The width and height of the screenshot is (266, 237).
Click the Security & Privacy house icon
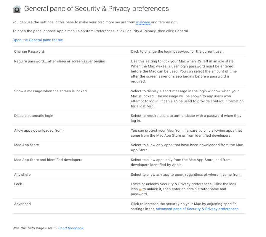[17, 9]
